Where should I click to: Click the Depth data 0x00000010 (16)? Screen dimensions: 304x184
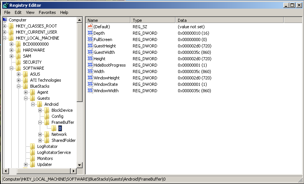tap(193, 33)
